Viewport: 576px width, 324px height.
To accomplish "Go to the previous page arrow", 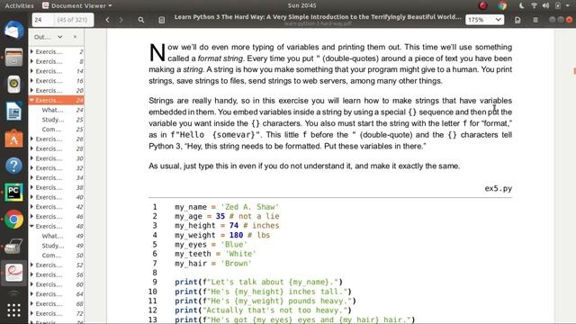I will [107, 20].
